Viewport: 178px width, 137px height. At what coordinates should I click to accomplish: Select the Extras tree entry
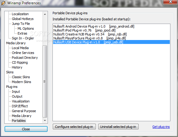22,33
